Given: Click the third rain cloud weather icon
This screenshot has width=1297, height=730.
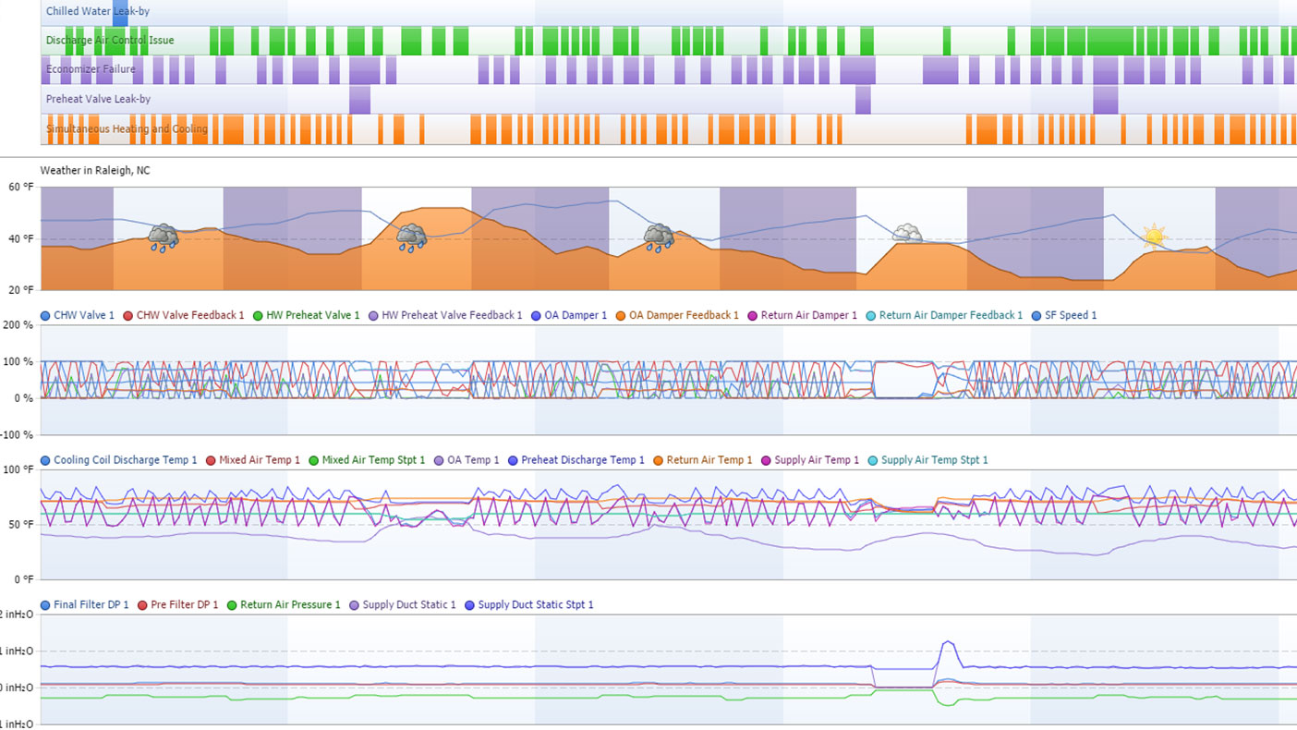Looking at the screenshot, I should point(659,237).
